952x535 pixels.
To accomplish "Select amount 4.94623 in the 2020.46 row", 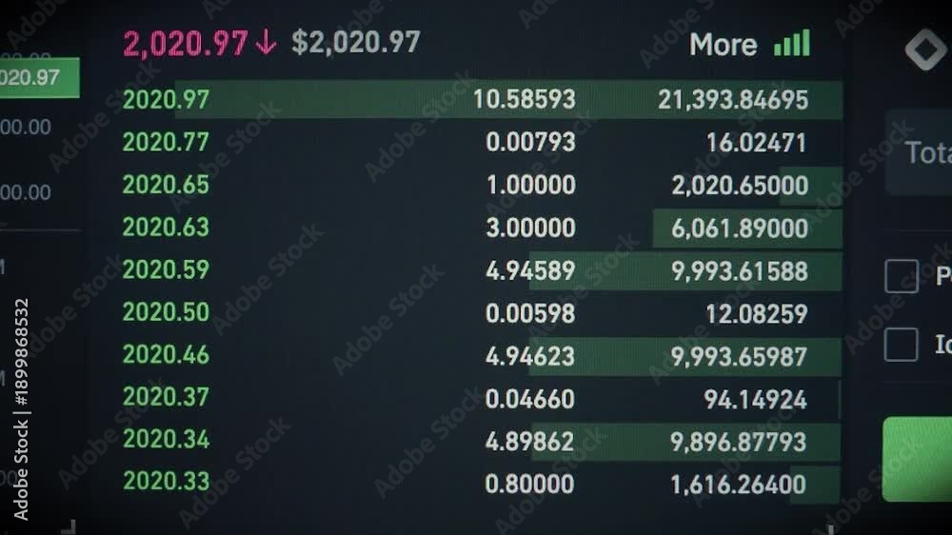I will tap(530, 356).
